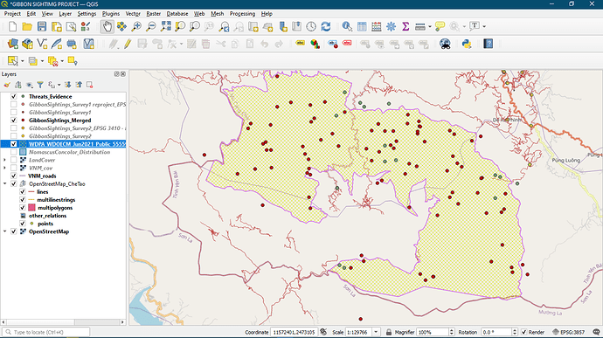
Task: Select the Pan Map hand tool
Action: [107, 26]
